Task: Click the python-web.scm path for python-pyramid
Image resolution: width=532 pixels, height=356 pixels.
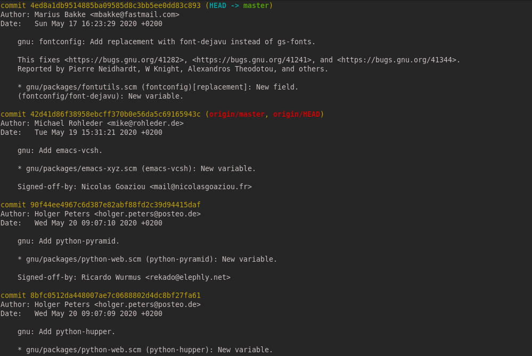Action: click(x=83, y=259)
